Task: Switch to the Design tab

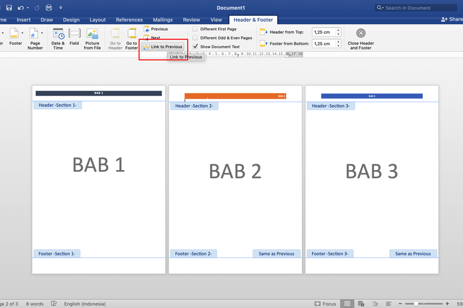Action: coord(71,20)
